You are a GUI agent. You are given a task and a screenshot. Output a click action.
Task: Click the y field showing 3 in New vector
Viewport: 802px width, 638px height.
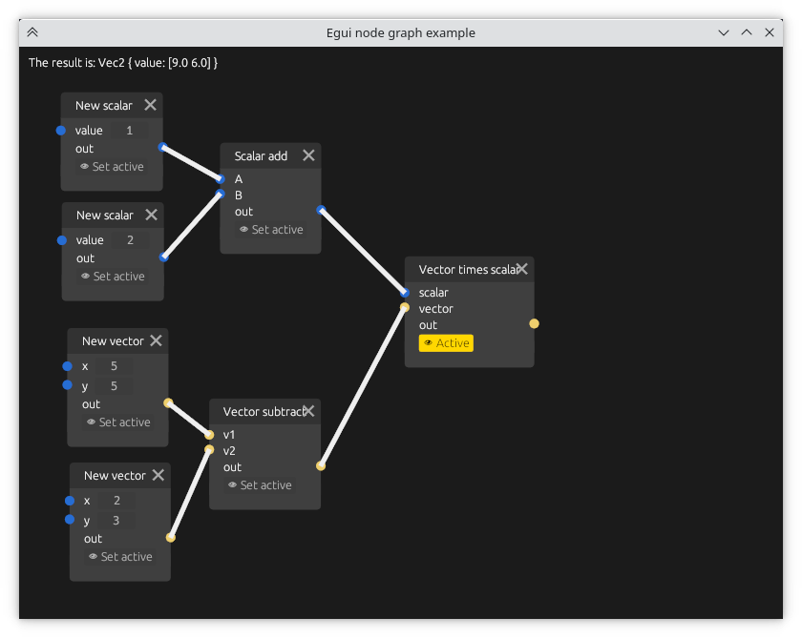point(116,521)
